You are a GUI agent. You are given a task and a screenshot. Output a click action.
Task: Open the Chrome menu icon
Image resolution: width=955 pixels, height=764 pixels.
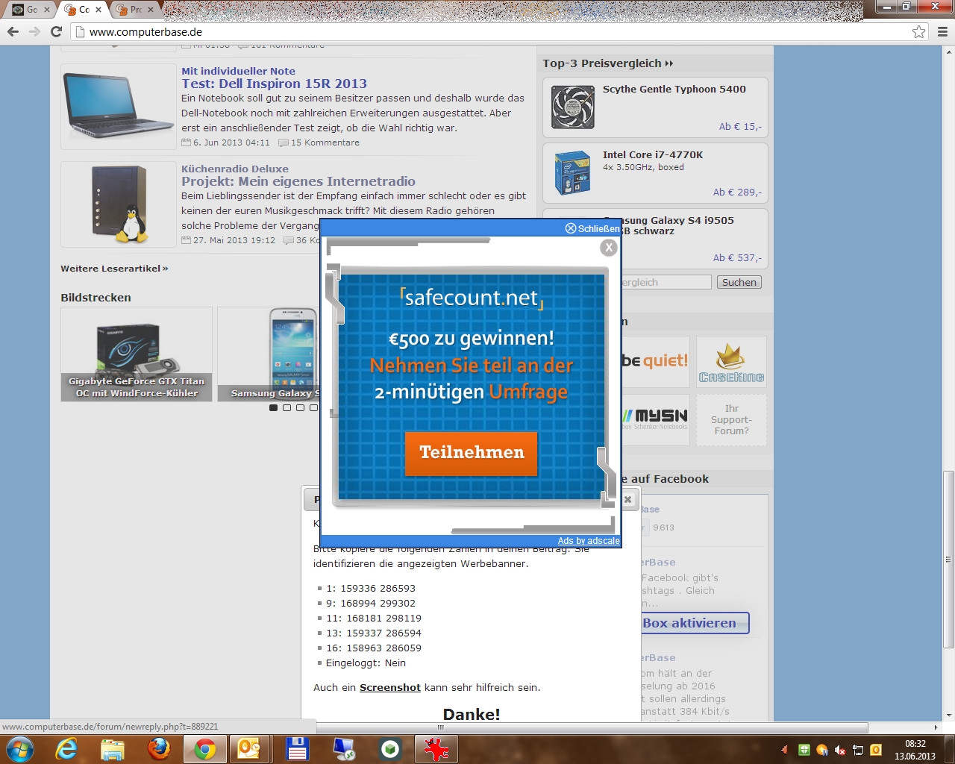tap(942, 31)
